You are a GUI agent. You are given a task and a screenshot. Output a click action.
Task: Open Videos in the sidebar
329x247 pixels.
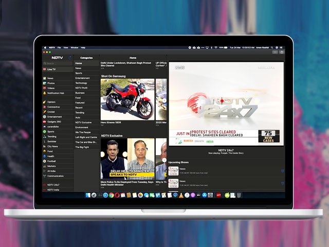58,88
